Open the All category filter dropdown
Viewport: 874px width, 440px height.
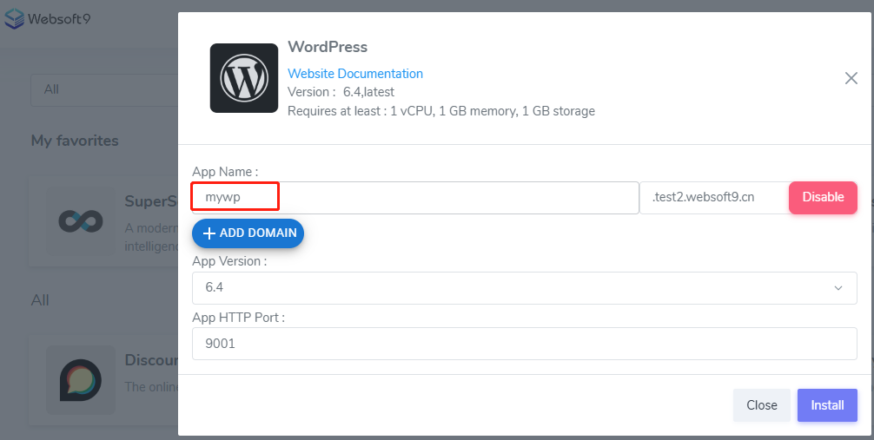104,89
